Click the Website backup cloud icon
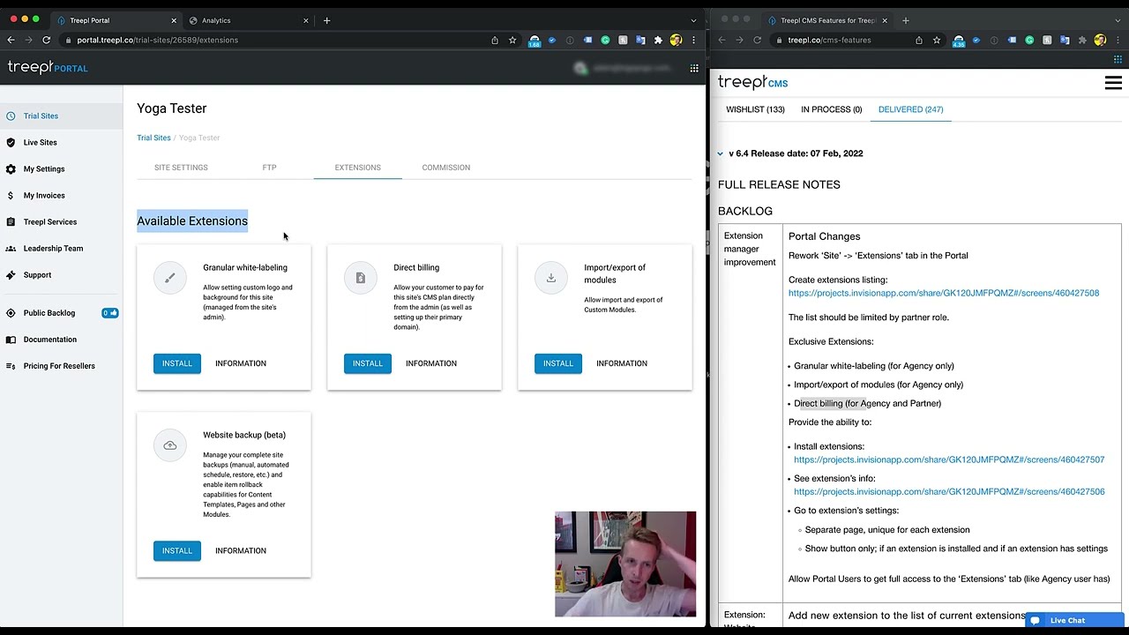1129x635 pixels. coord(170,445)
